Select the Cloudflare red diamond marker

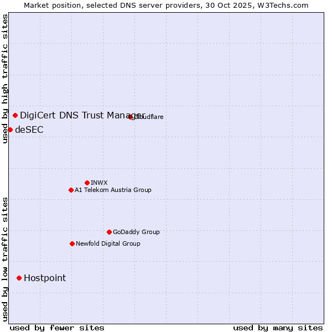[131, 117]
